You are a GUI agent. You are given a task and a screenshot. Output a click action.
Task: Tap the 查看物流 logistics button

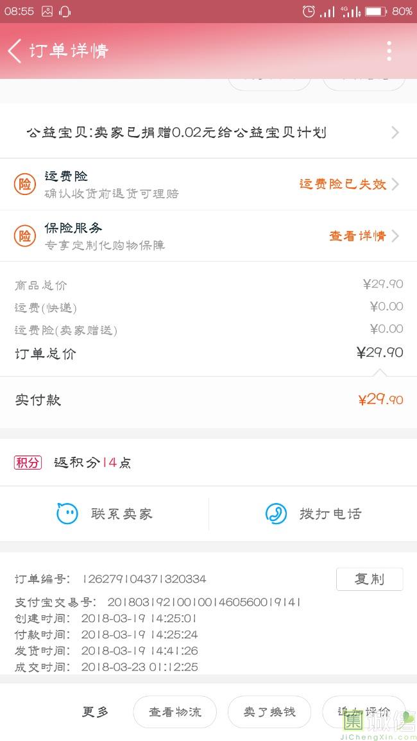click(174, 712)
